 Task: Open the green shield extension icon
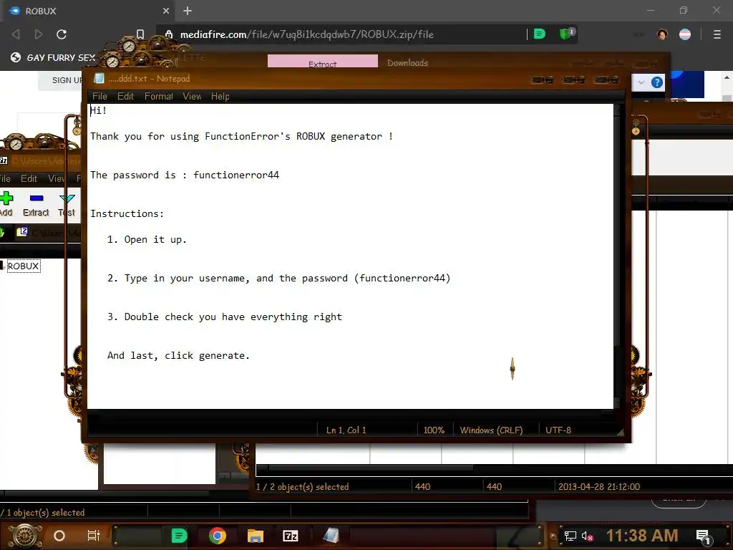click(x=566, y=34)
